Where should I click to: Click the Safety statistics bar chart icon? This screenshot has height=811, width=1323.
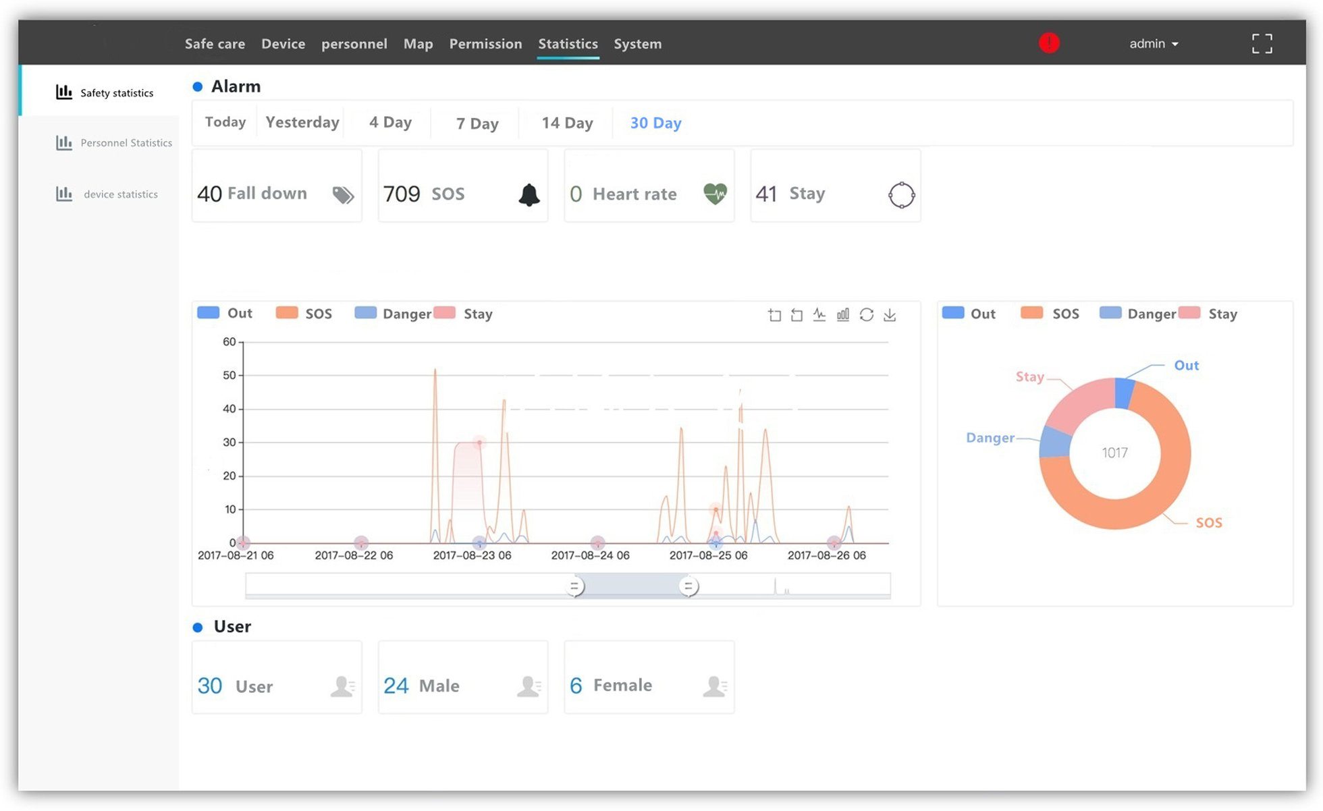tap(64, 92)
